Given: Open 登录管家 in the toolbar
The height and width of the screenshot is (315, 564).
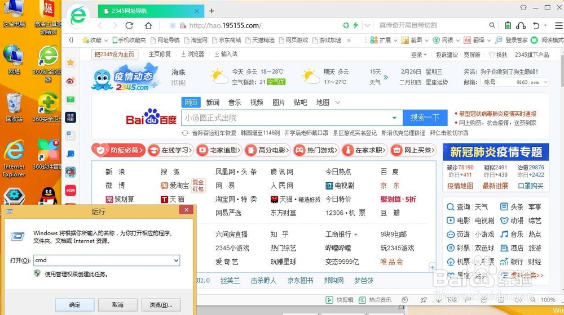Looking at the screenshot, I should (x=512, y=40).
